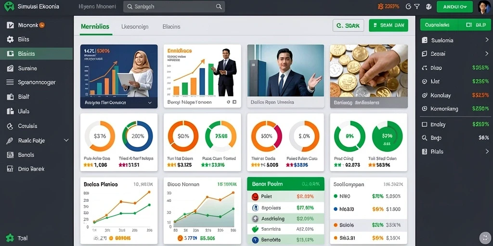493x246 pixels.
Task: Expand the Rratlc Fatje chevron
Action: tap(66, 140)
